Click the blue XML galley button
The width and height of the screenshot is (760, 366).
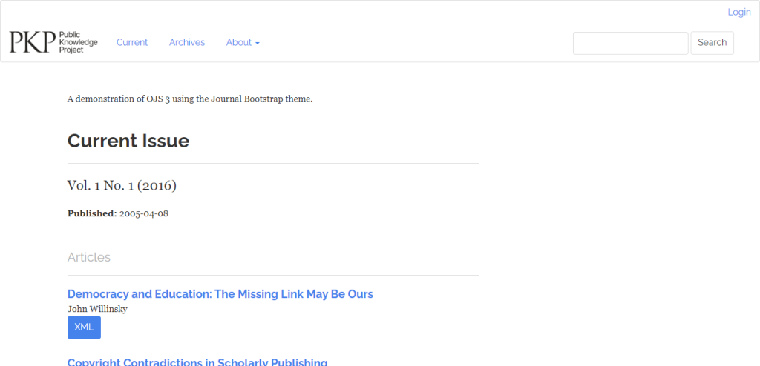pos(84,327)
